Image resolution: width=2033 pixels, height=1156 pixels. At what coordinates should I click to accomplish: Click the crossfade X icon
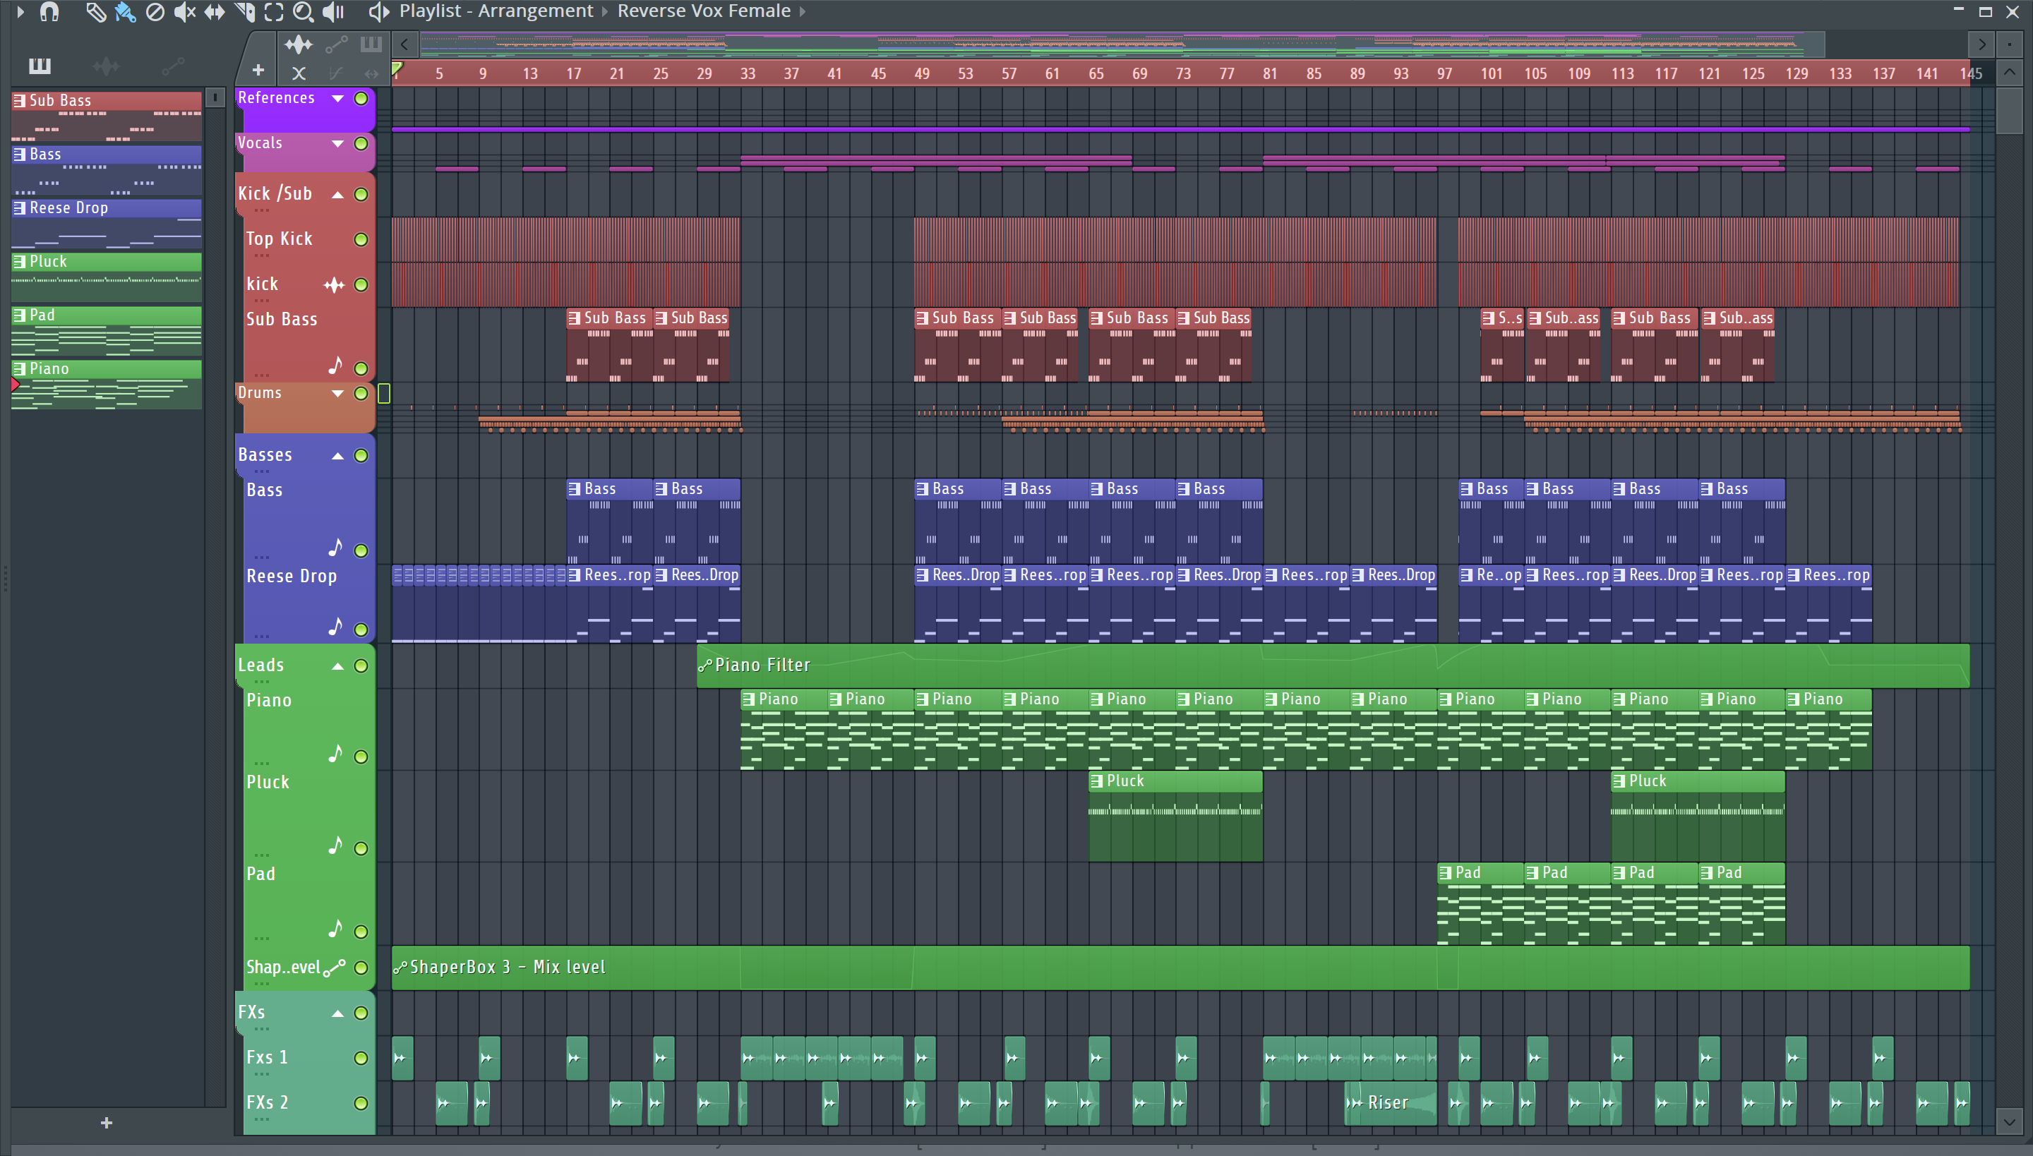coord(299,74)
